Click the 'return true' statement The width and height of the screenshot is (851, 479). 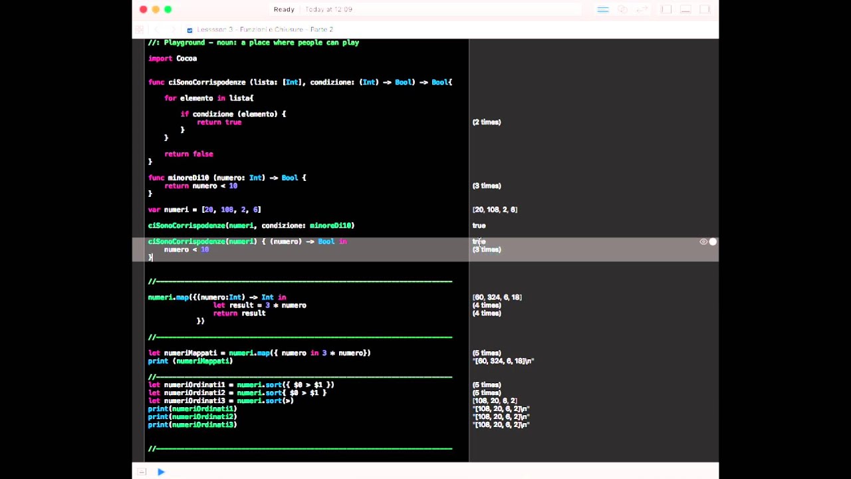point(219,122)
